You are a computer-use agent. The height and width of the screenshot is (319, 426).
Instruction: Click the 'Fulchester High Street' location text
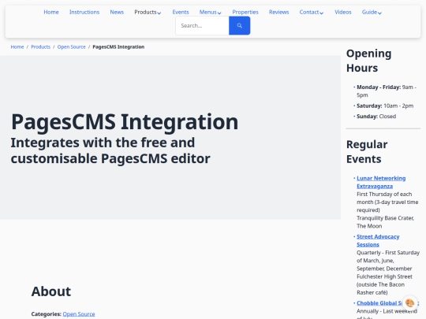coord(384,276)
